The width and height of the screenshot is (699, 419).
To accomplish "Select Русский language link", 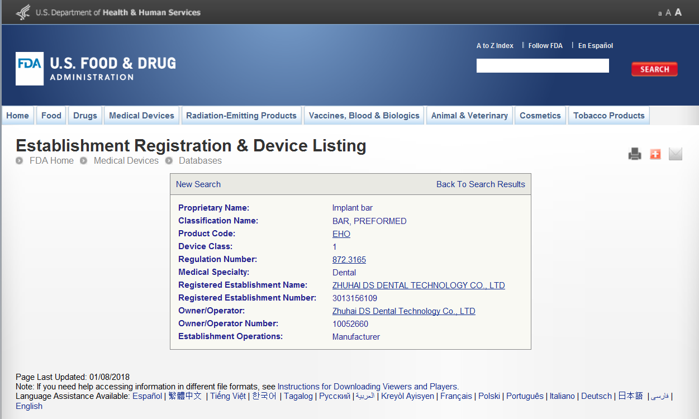I will click(335, 396).
